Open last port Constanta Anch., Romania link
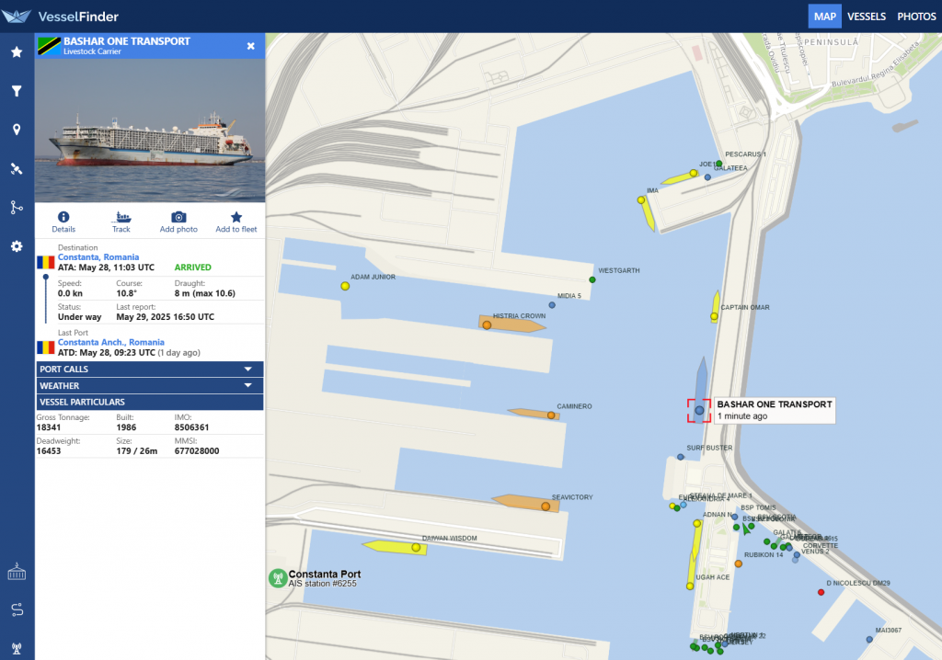Image resolution: width=942 pixels, height=660 pixels. click(x=110, y=342)
